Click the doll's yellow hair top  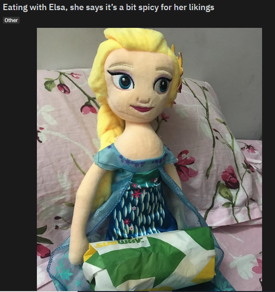(134, 41)
